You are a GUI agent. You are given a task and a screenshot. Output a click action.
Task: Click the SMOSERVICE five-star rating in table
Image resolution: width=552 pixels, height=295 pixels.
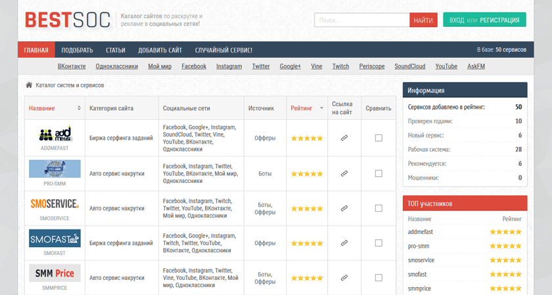307,208
